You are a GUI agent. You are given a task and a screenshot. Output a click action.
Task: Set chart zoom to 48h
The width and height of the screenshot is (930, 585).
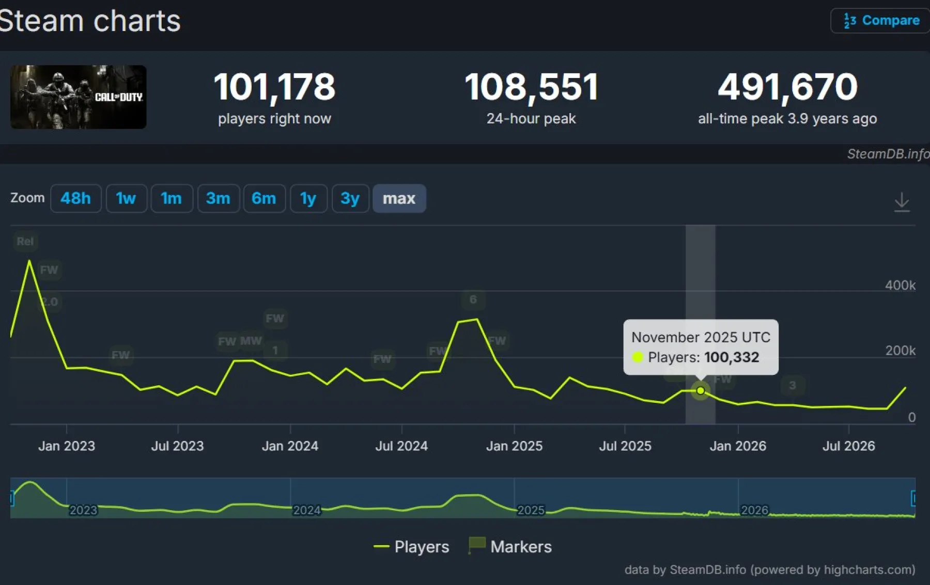(75, 198)
